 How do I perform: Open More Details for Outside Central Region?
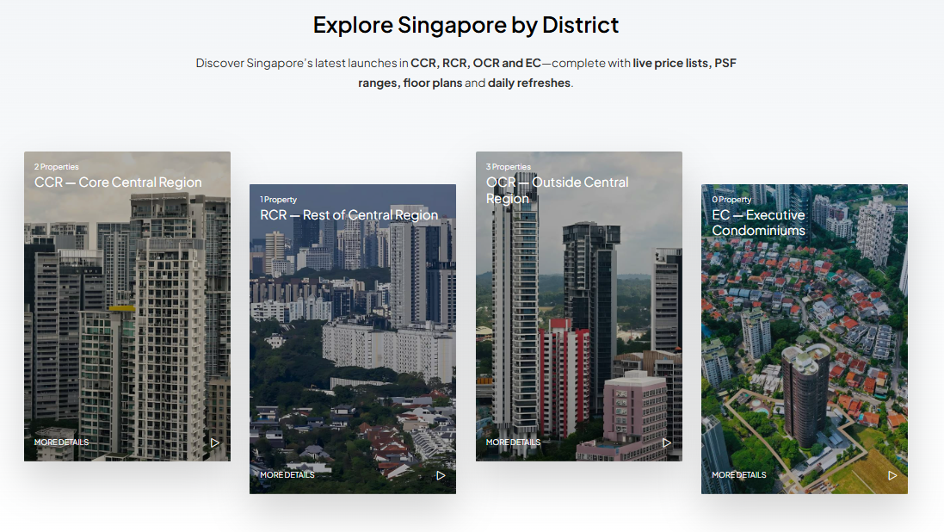tap(513, 442)
